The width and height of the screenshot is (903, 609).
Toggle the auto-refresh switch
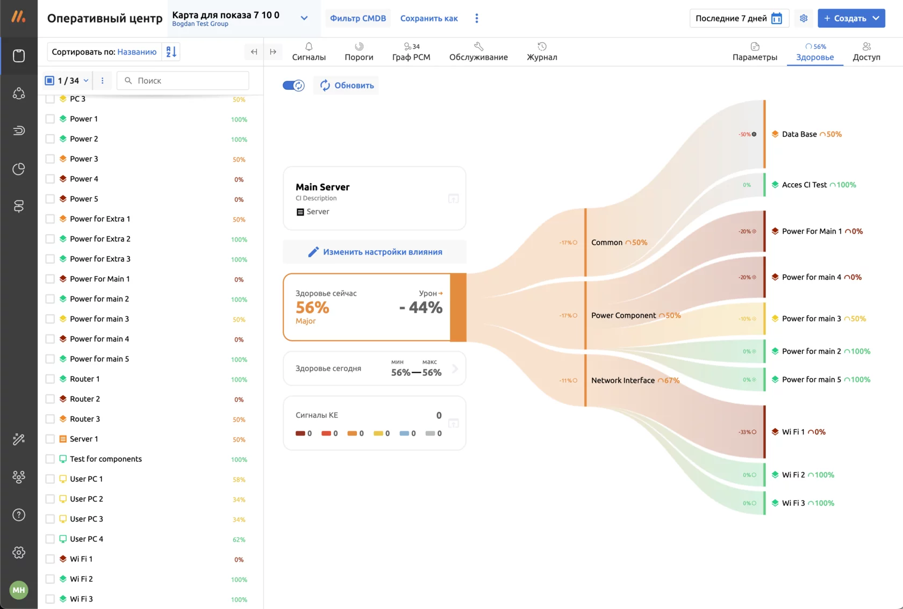pos(293,85)
